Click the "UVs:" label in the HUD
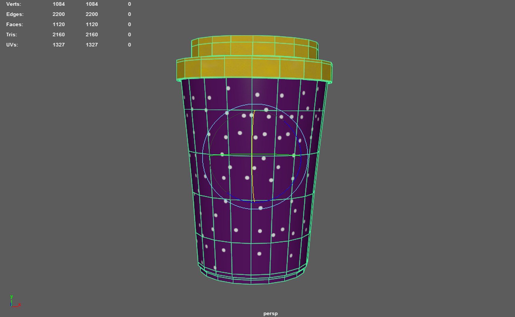 tap(12, 45)
